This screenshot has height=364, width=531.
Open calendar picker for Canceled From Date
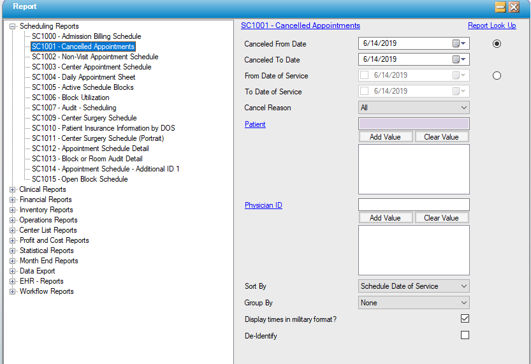(459, 44)
